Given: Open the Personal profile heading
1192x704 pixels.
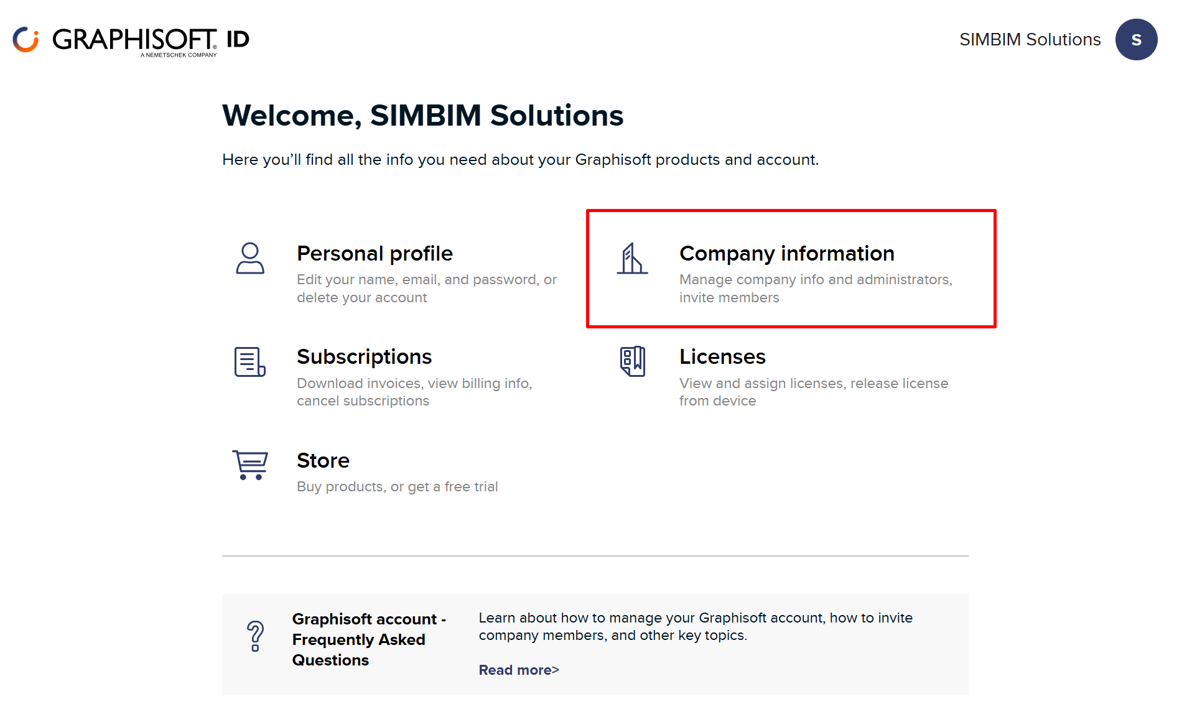Looking at the screenshot, I should tap(375, 254).
